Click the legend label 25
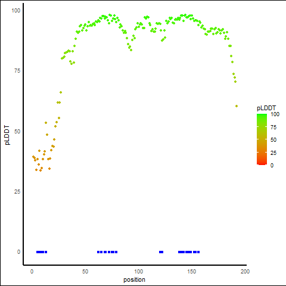Screen dimensions: 286x286 tap(273, 153)
